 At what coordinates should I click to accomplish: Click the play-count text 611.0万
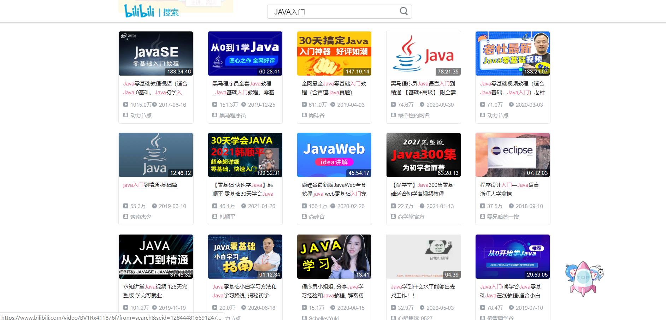(318, 105)
